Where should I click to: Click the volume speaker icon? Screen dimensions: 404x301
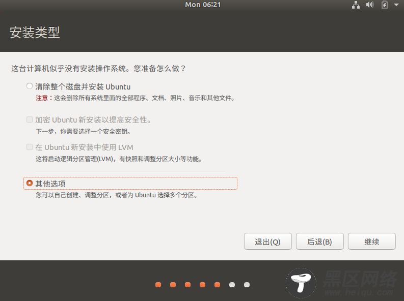370,5
